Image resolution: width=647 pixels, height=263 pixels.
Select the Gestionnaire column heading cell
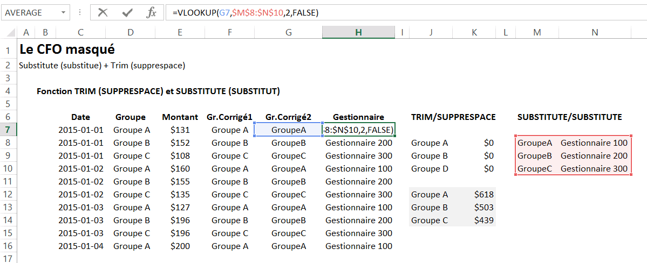click(x=358, y=117)
